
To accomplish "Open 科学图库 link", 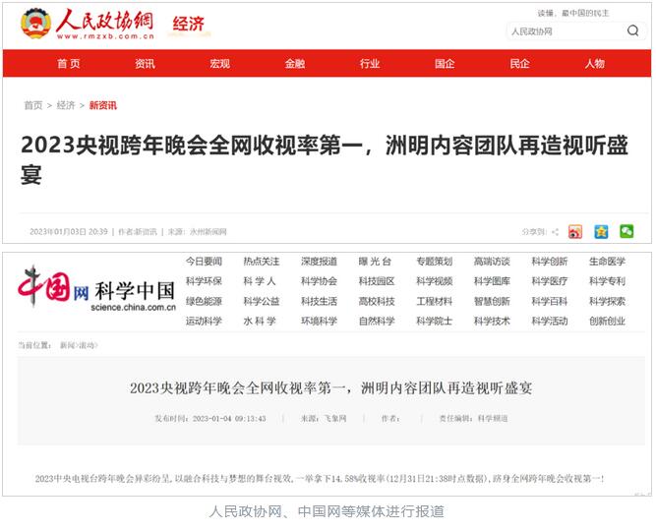I will click(x=492, y=281).
